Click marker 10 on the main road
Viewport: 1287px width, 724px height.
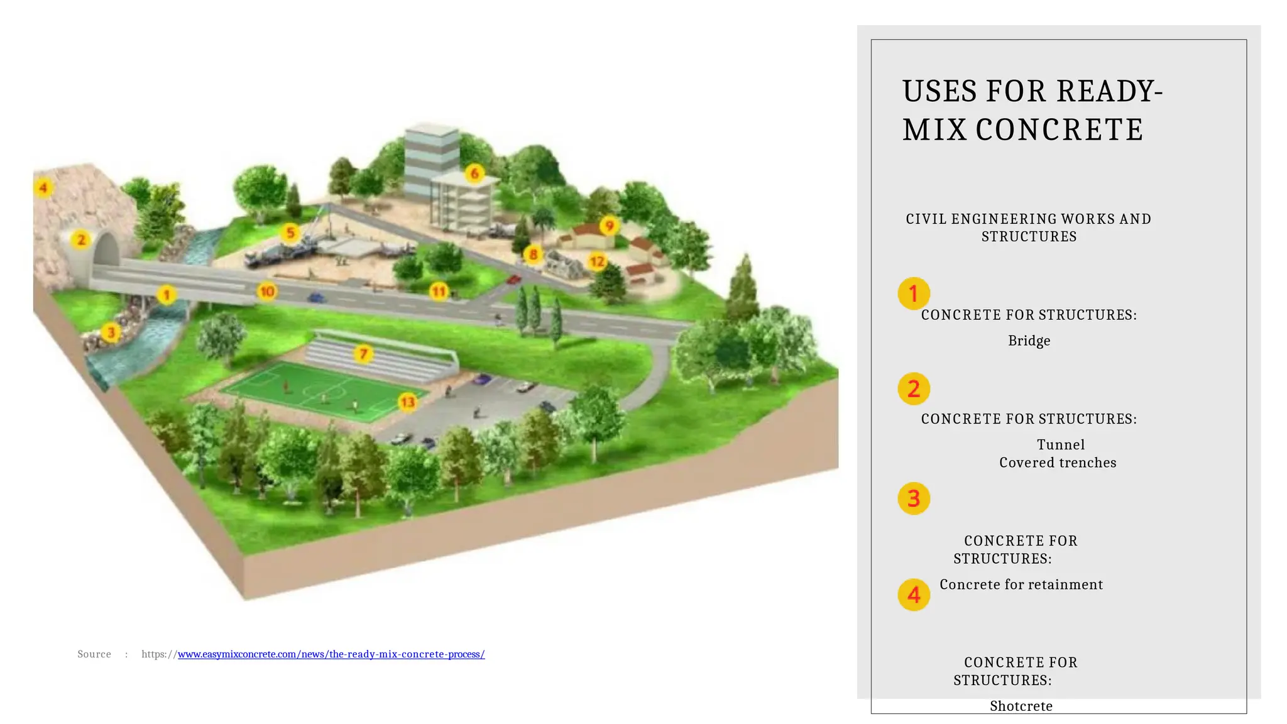(x=267, y=291)
